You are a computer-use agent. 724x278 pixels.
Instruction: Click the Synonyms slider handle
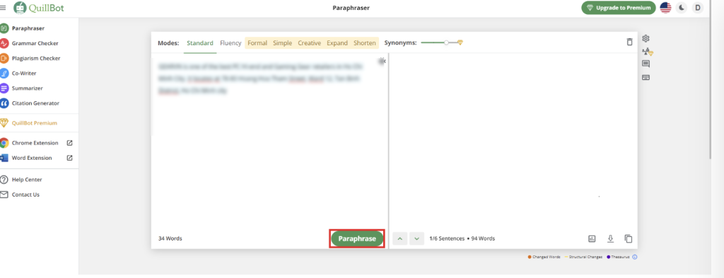pyautogui.click(x=446, y=42)
